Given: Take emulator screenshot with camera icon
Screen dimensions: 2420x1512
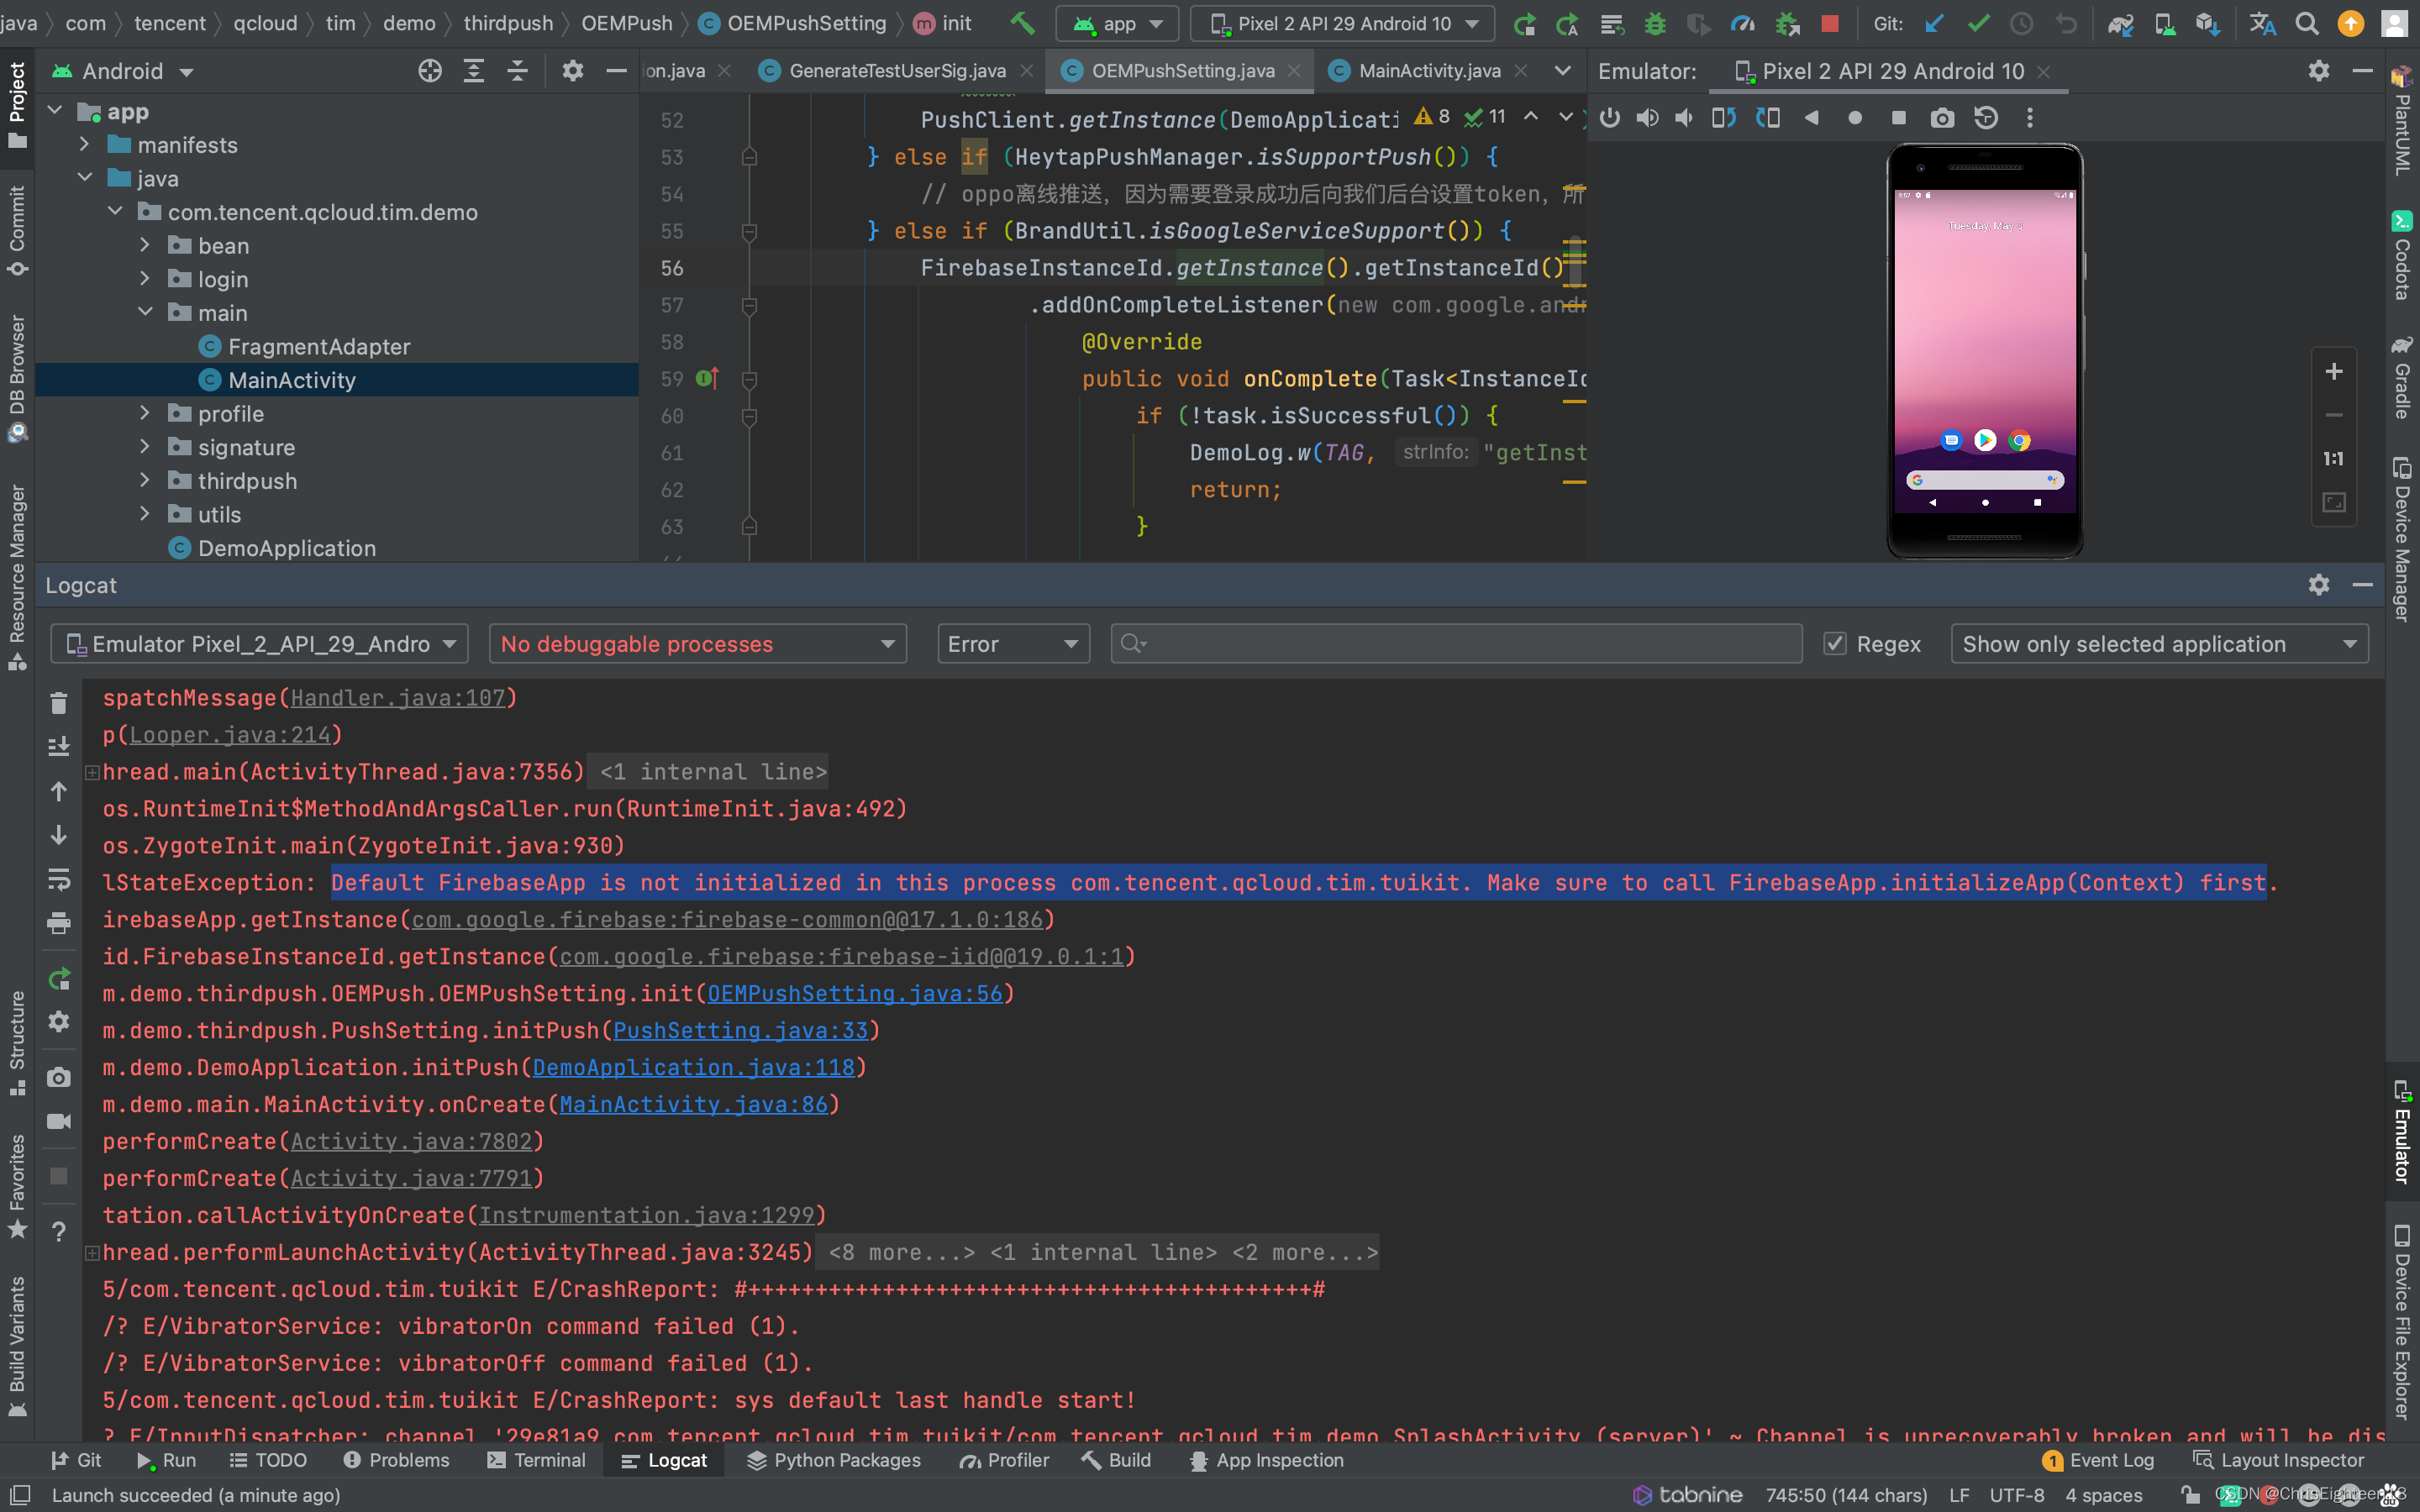Looking at the screenshot, I should (1941, 118).
